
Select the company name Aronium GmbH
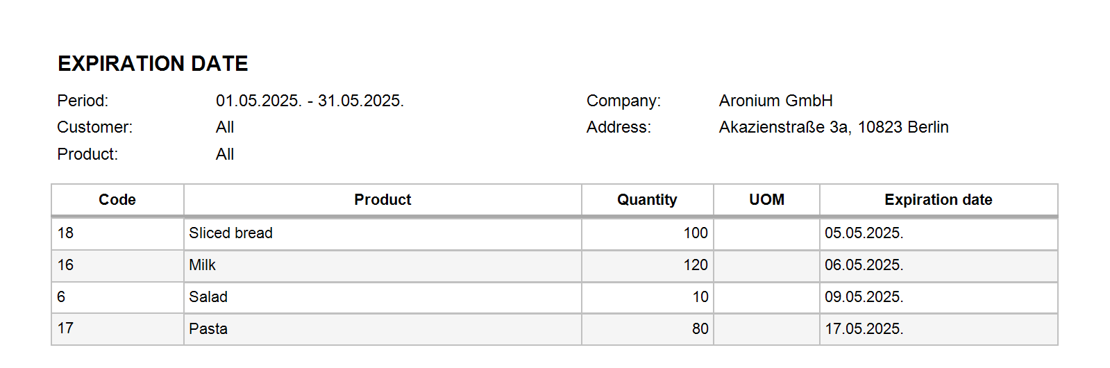775,101
